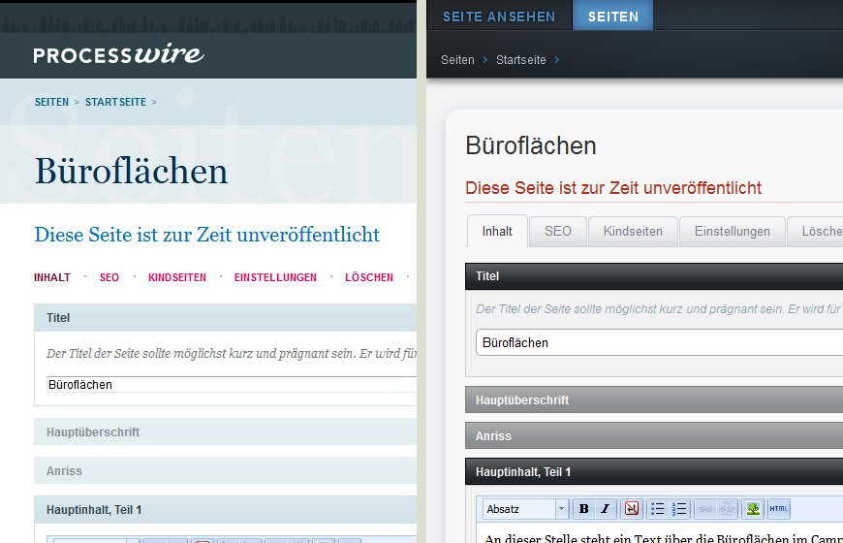Click the large serif Büroflächen heading on left
This screenshot has width=843, height=543.
tap(131, 172)
